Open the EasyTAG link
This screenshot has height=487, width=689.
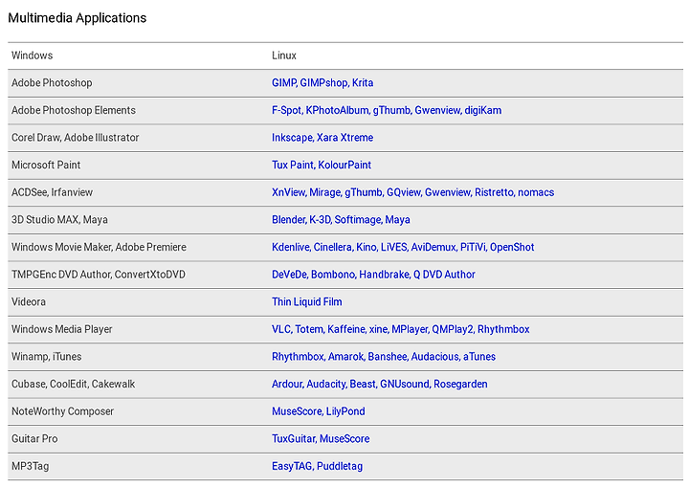292,466
